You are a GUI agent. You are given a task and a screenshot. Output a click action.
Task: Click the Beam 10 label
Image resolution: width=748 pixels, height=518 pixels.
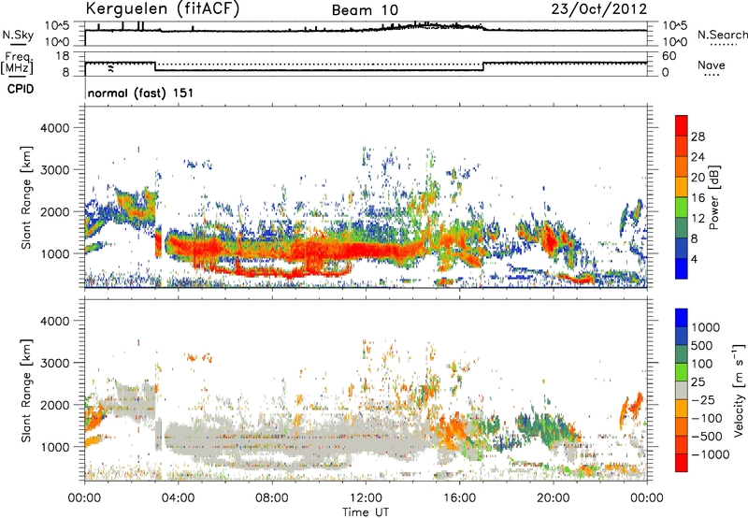[365, 10]
